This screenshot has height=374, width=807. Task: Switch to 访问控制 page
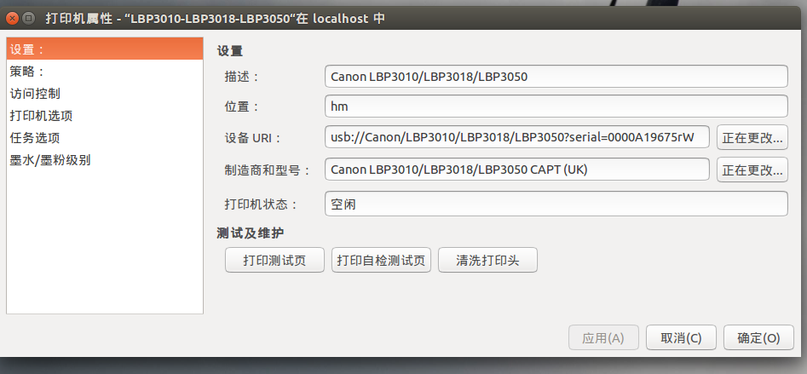(105, 94)
